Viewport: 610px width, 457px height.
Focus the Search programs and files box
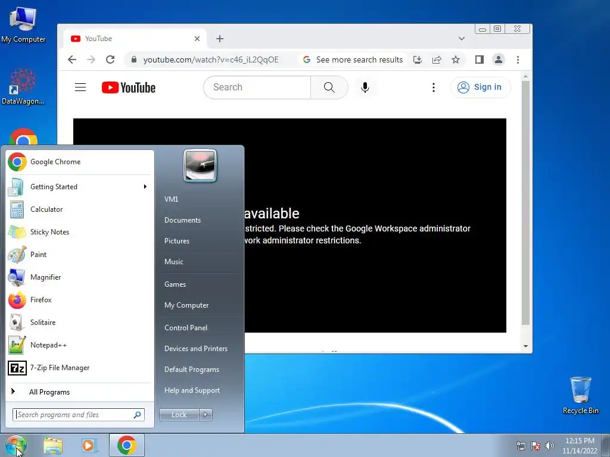tap(78, 415)
